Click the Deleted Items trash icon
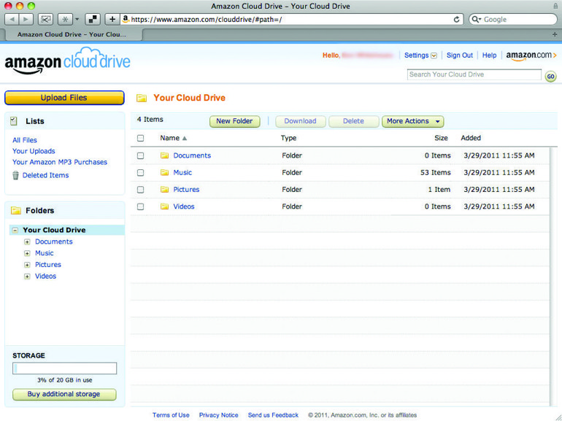This screenshot has height=421, width=562. point(15,175)
